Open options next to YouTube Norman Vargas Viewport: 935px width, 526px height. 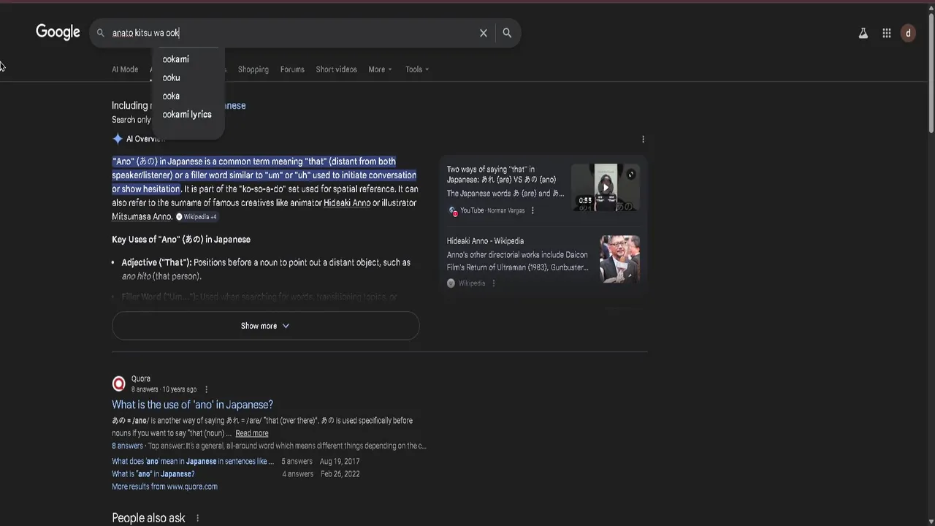[x=533, y=210]
